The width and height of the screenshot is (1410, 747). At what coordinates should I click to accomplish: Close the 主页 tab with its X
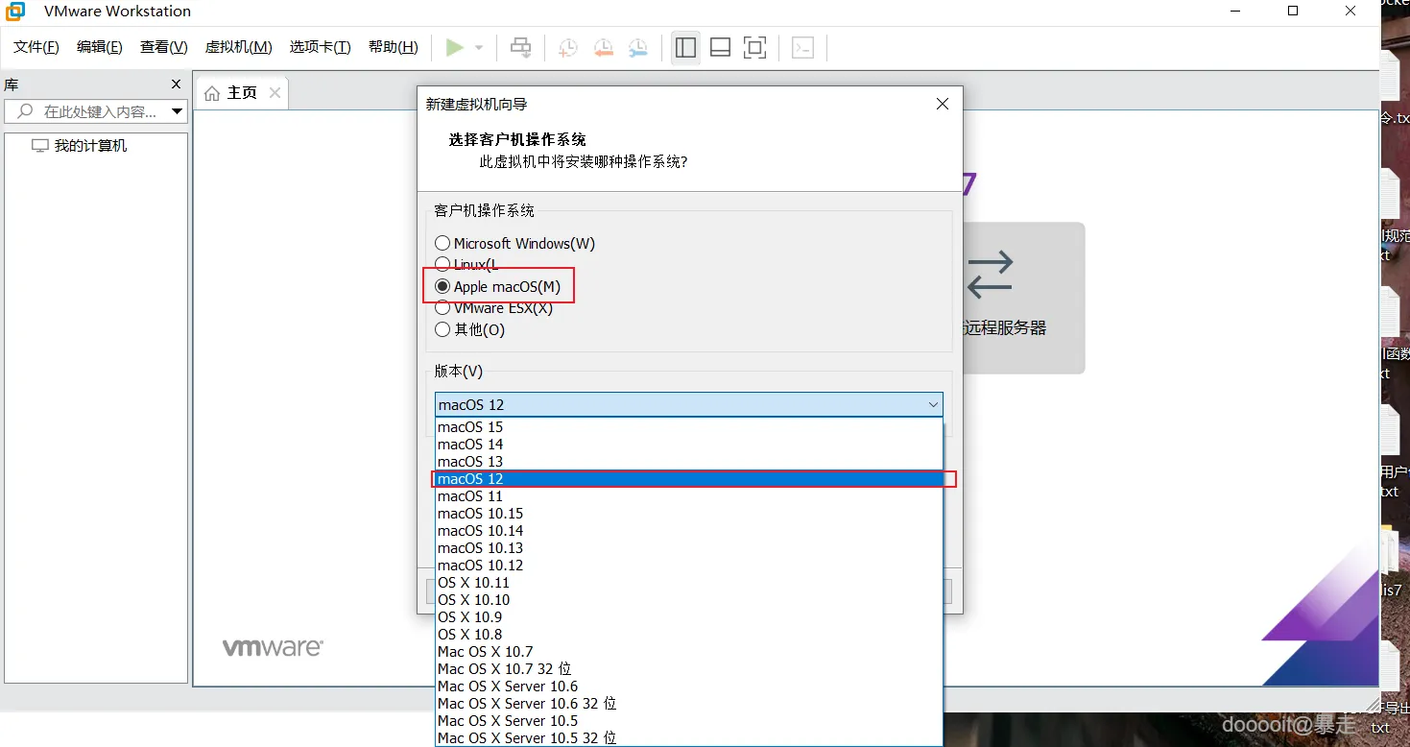tap(275, 92)
